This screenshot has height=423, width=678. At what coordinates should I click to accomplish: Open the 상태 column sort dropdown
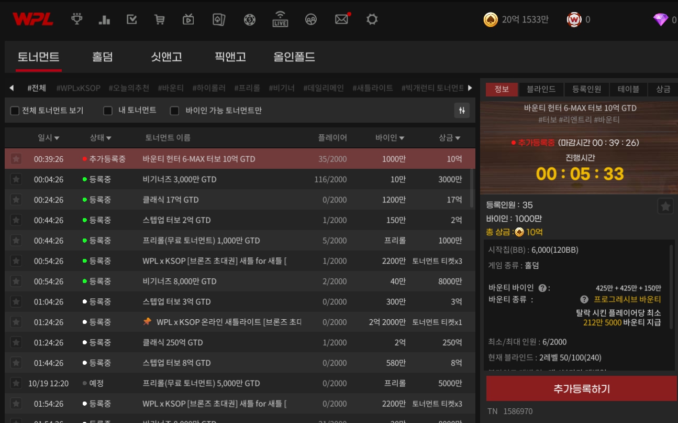coord(101,138)
